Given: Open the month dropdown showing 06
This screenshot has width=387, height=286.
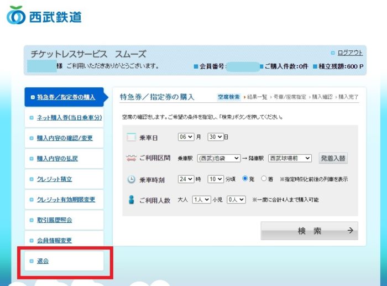Looking at the screenshot, I should coord(186,137).
